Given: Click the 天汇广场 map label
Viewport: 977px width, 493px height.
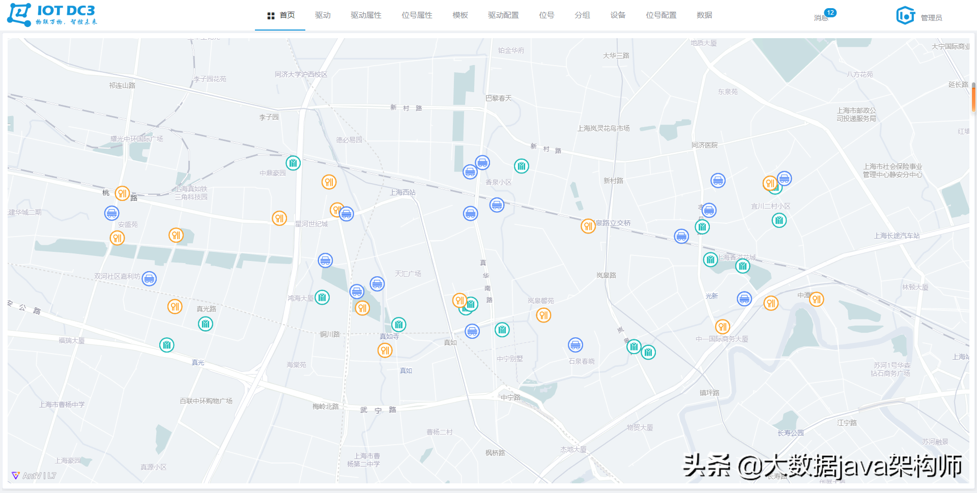Looking at the screenshot, I should coord(408,274).
